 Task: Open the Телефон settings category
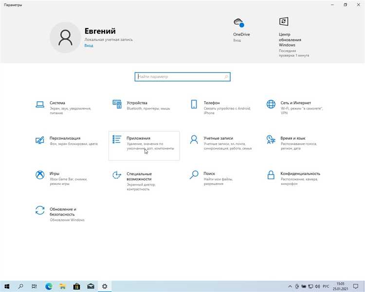coord(221,108)
